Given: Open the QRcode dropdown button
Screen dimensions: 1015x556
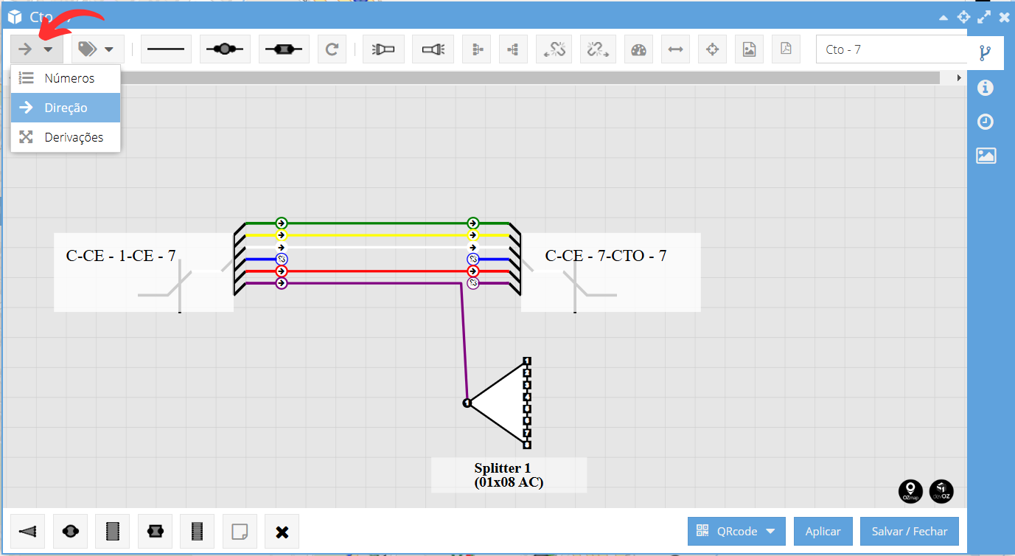Looking at the screenshot, I should click(x=735, y=531).
